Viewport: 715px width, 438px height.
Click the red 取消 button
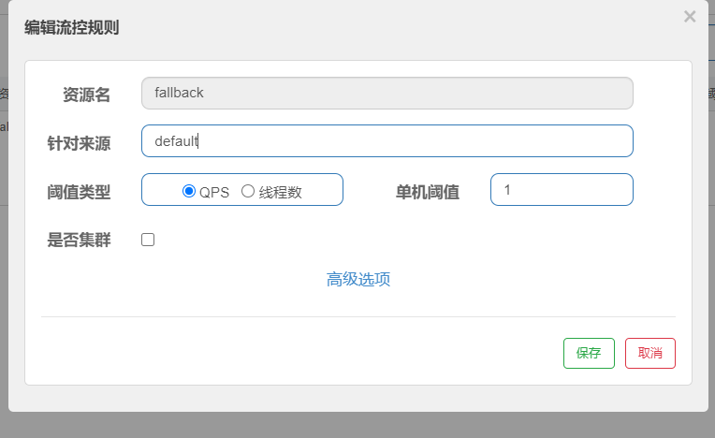click(x=649, y=353)
